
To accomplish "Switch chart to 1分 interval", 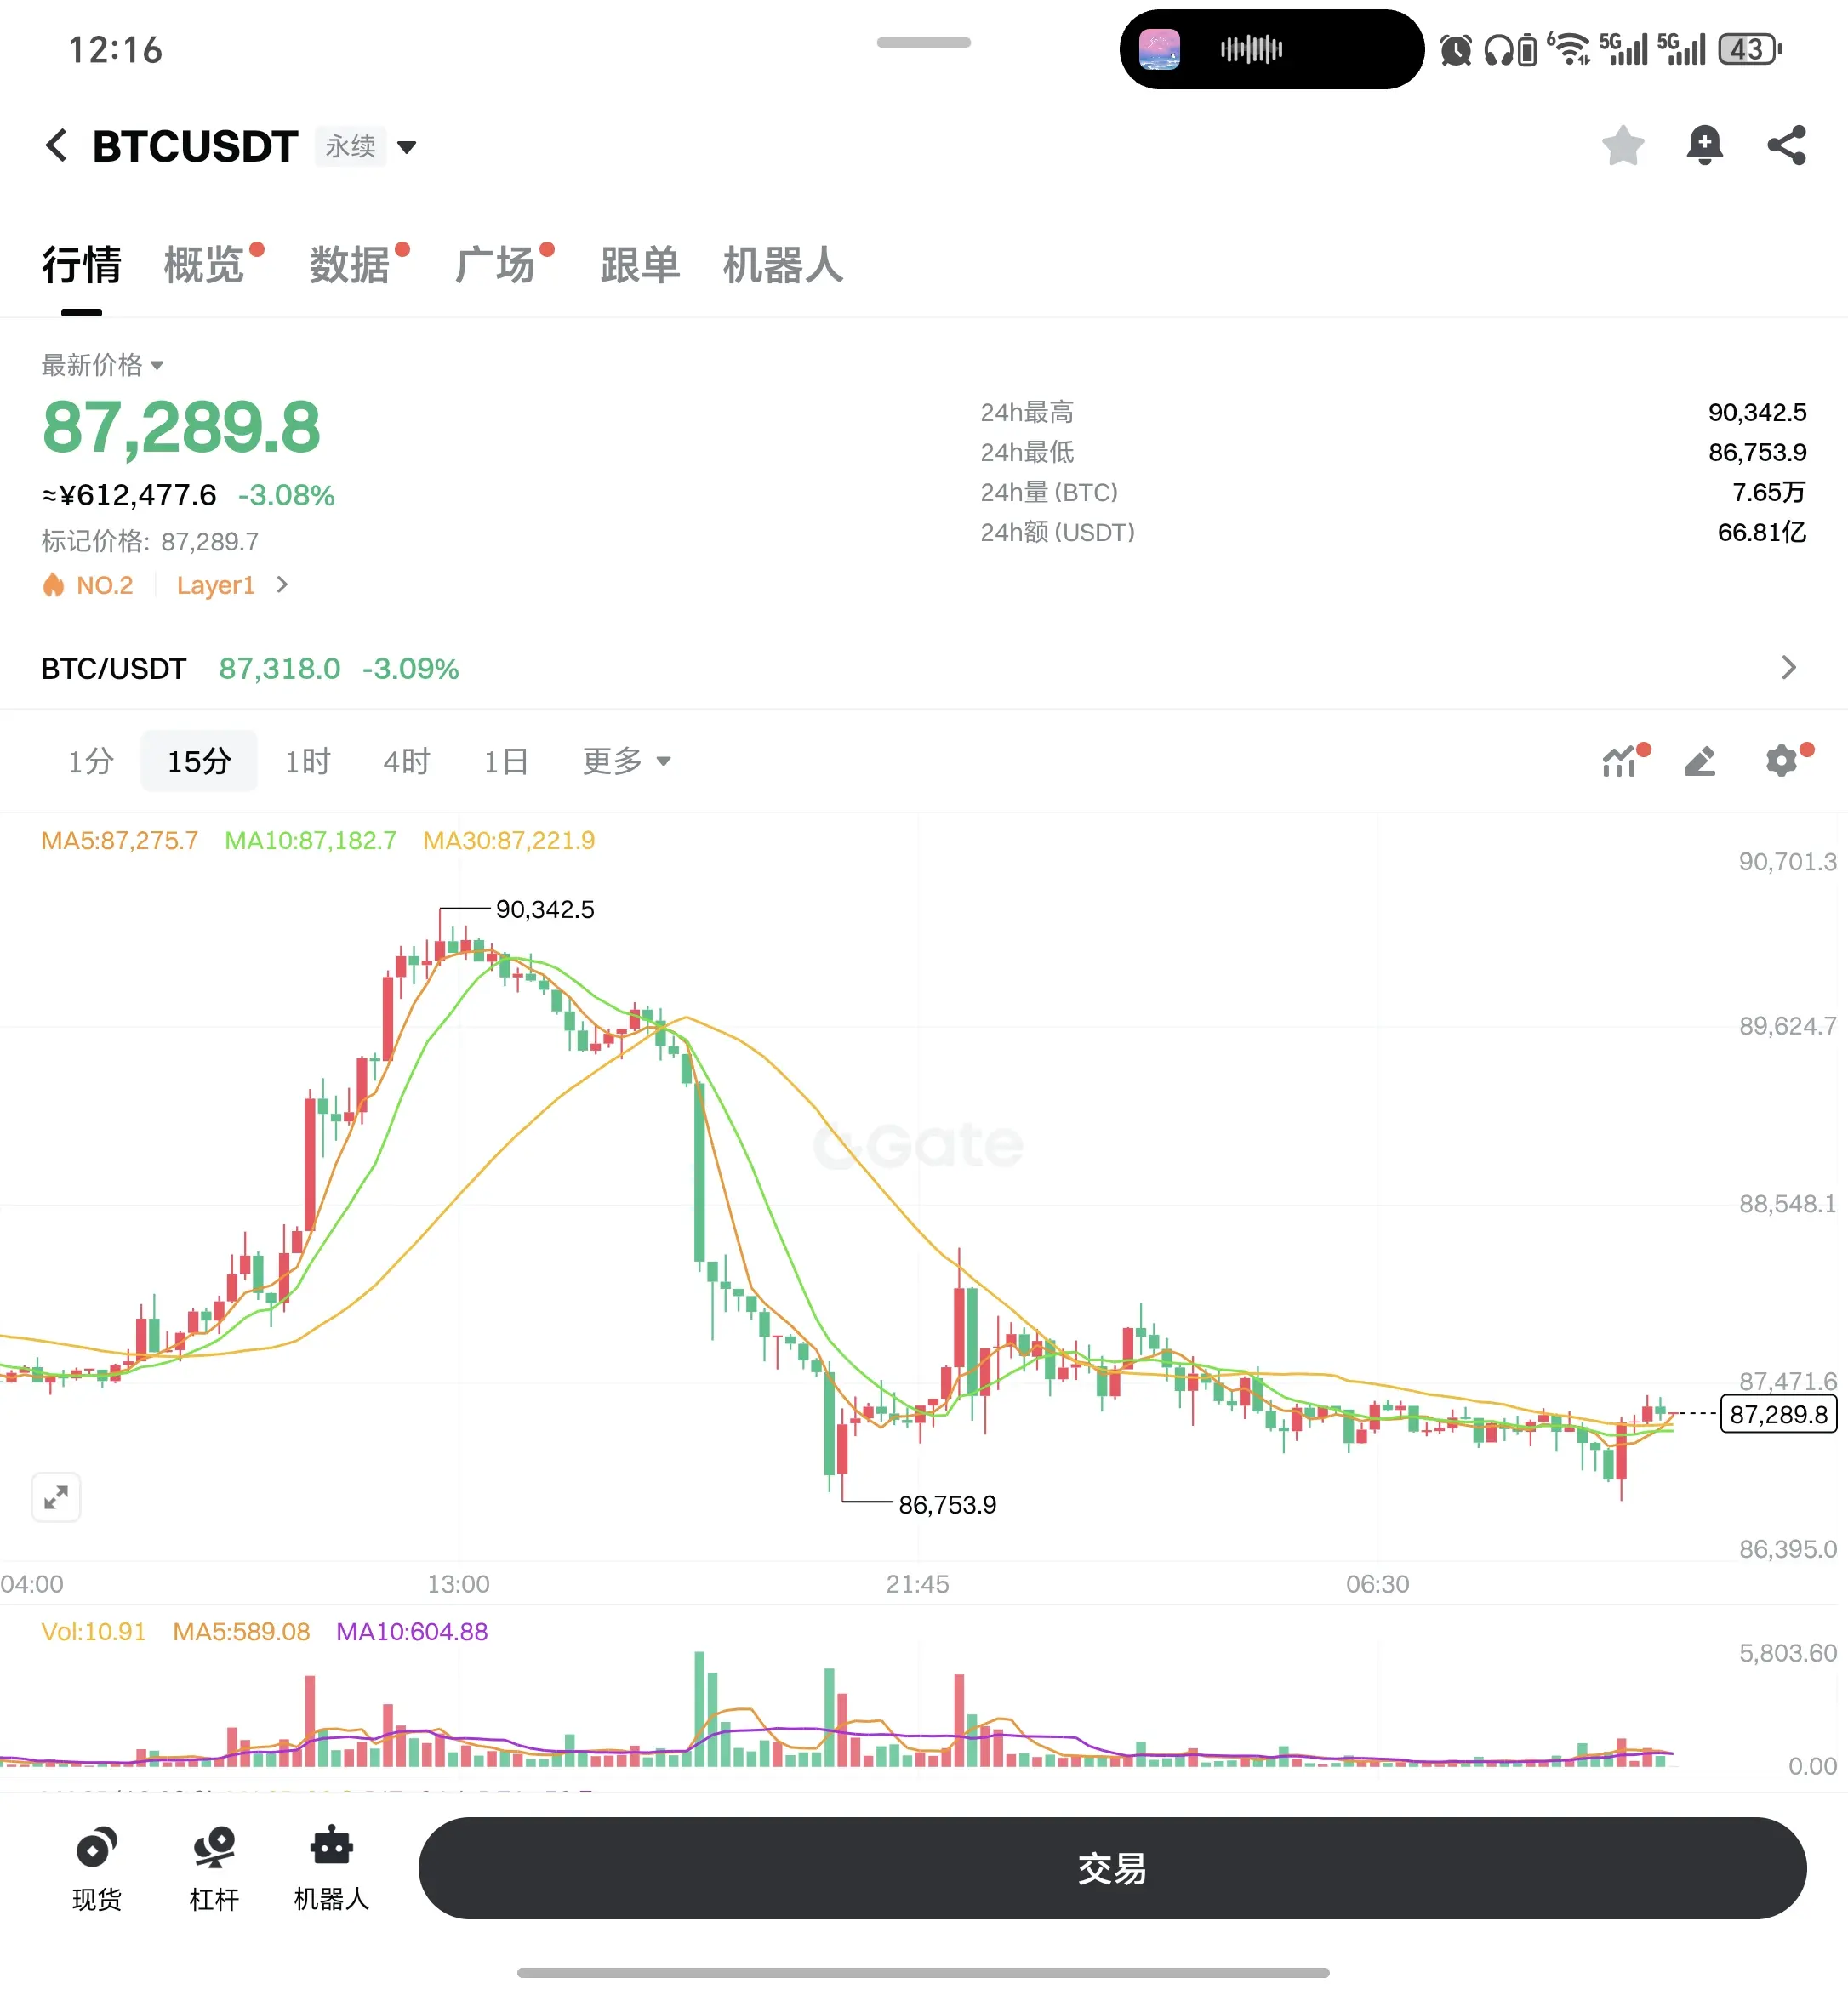I will tap(91, 761).
